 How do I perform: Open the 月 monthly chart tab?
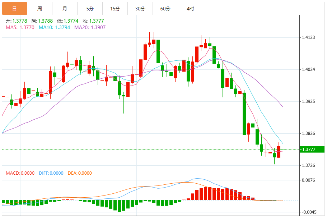(x=65, y=9)
